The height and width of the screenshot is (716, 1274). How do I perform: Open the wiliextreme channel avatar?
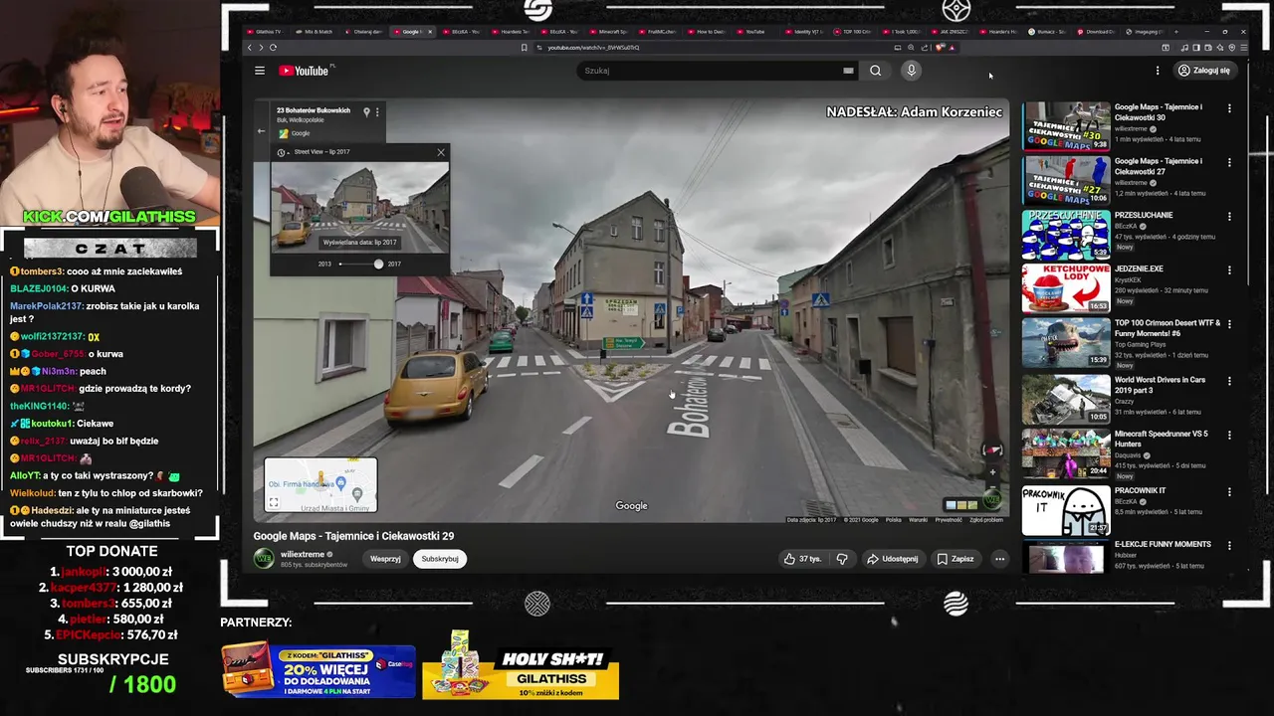pos(264,558)
